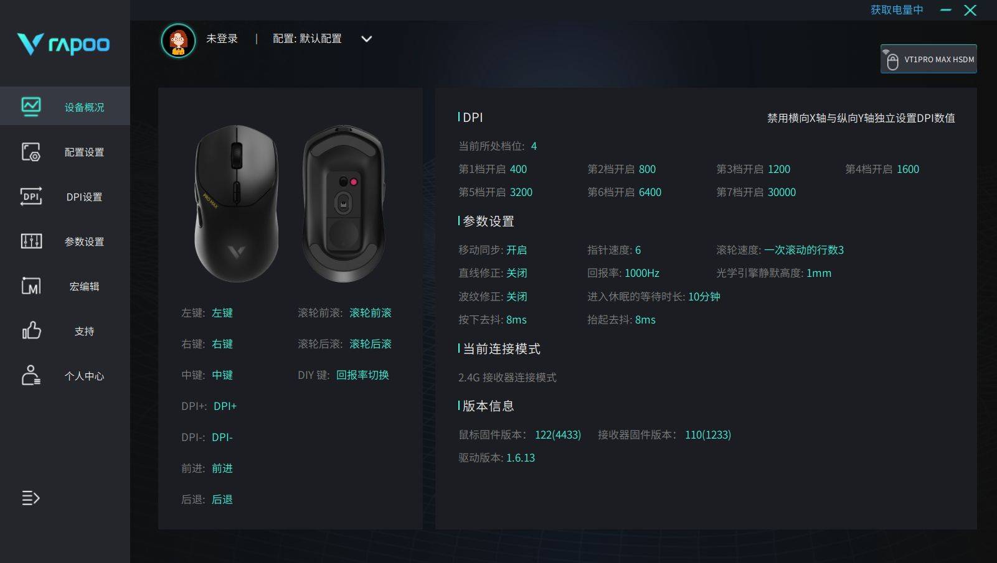Expand the 默认配置 profile dropdown arrow
The image size is (997, 563).
click(367, 39)
